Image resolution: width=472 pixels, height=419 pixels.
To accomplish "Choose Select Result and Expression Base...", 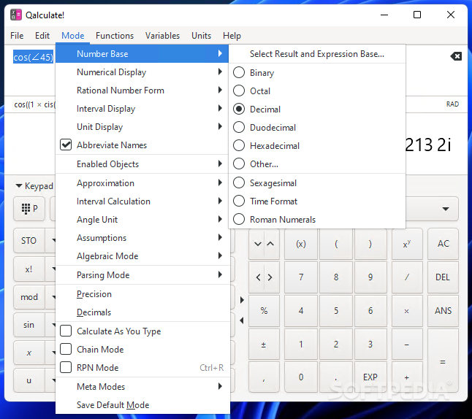I will pyautogui.click(x=317, y=54).
